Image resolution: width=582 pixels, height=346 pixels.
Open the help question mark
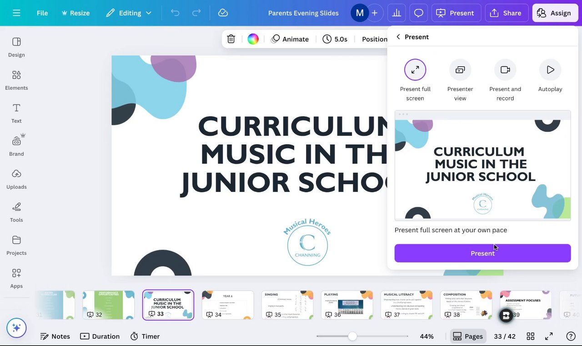(x=571, y=336)
